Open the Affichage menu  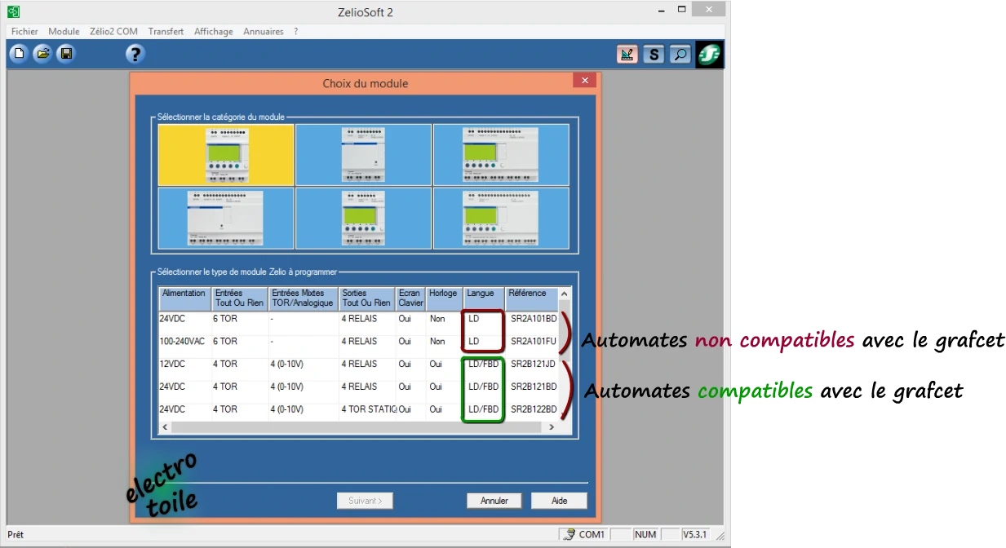tap(214, 31)
